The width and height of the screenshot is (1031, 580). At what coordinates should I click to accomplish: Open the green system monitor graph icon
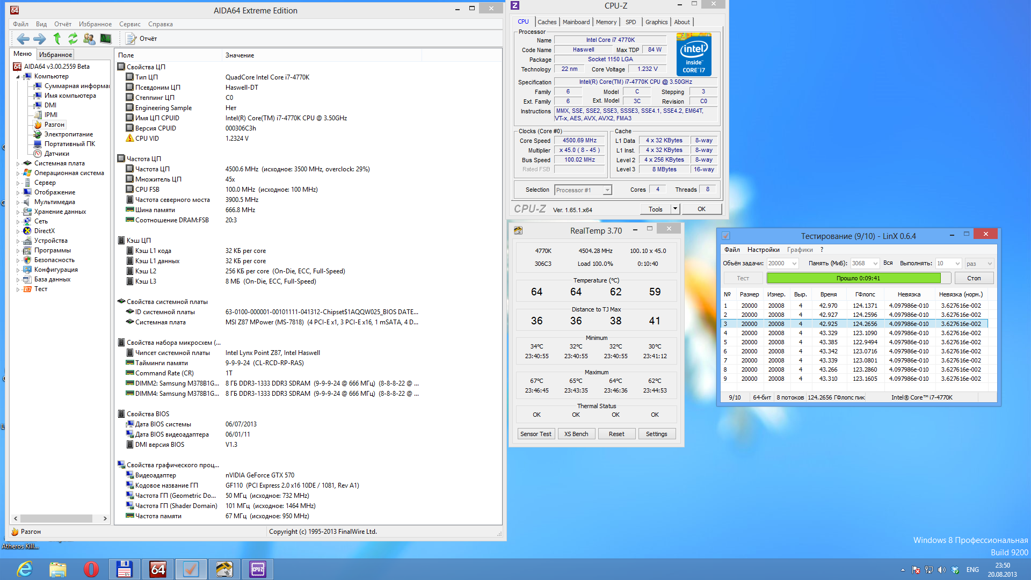click(106, 39)
